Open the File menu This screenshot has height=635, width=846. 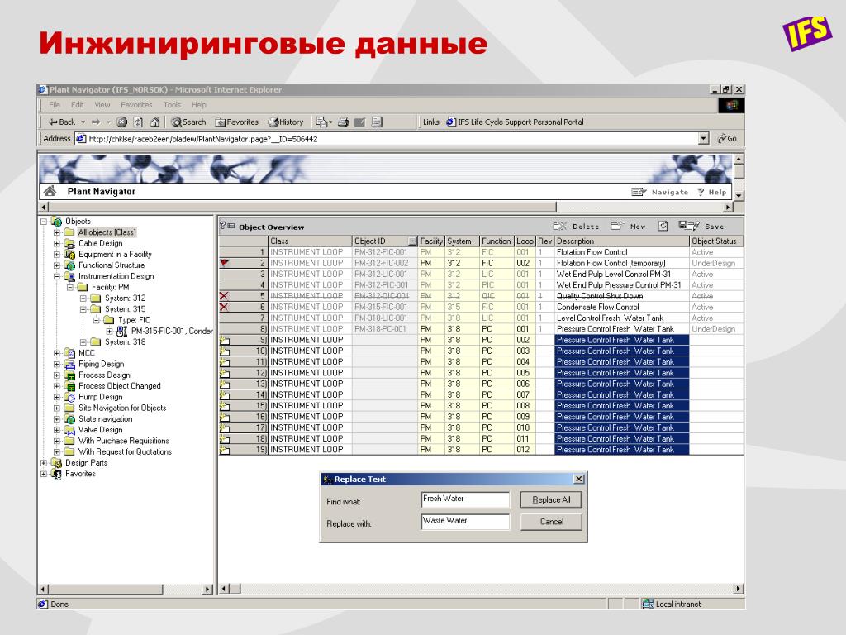[55, 105]
